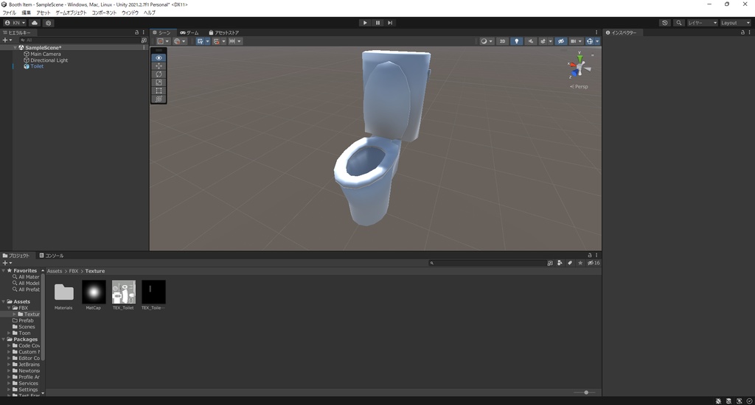Toggle Persp projection label under gizmo
The height and width of the screenshot is (405, 755).
click(580, 87)
